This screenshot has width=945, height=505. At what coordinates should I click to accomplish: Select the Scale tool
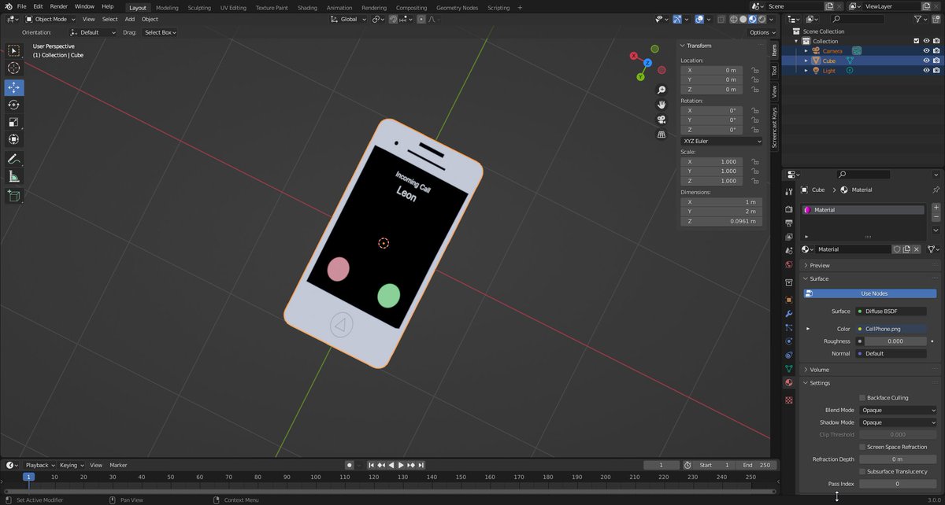tap(14, 122)
